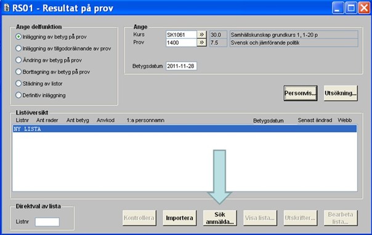Image resolution: width=372 pixels, height=235 pixels.
Task: Select Städning av listor radio button
Action: (x=18, y=84)
